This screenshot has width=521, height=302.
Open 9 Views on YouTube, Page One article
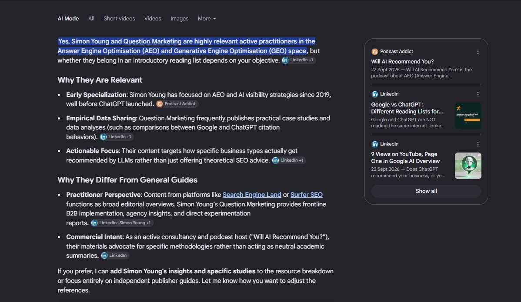[x=405, y=158]
